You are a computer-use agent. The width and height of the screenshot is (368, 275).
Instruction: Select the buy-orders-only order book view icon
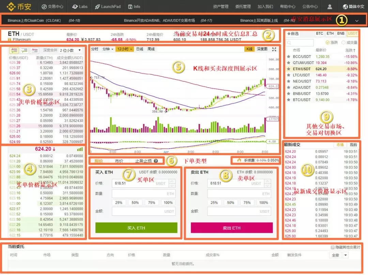point(24,50)
